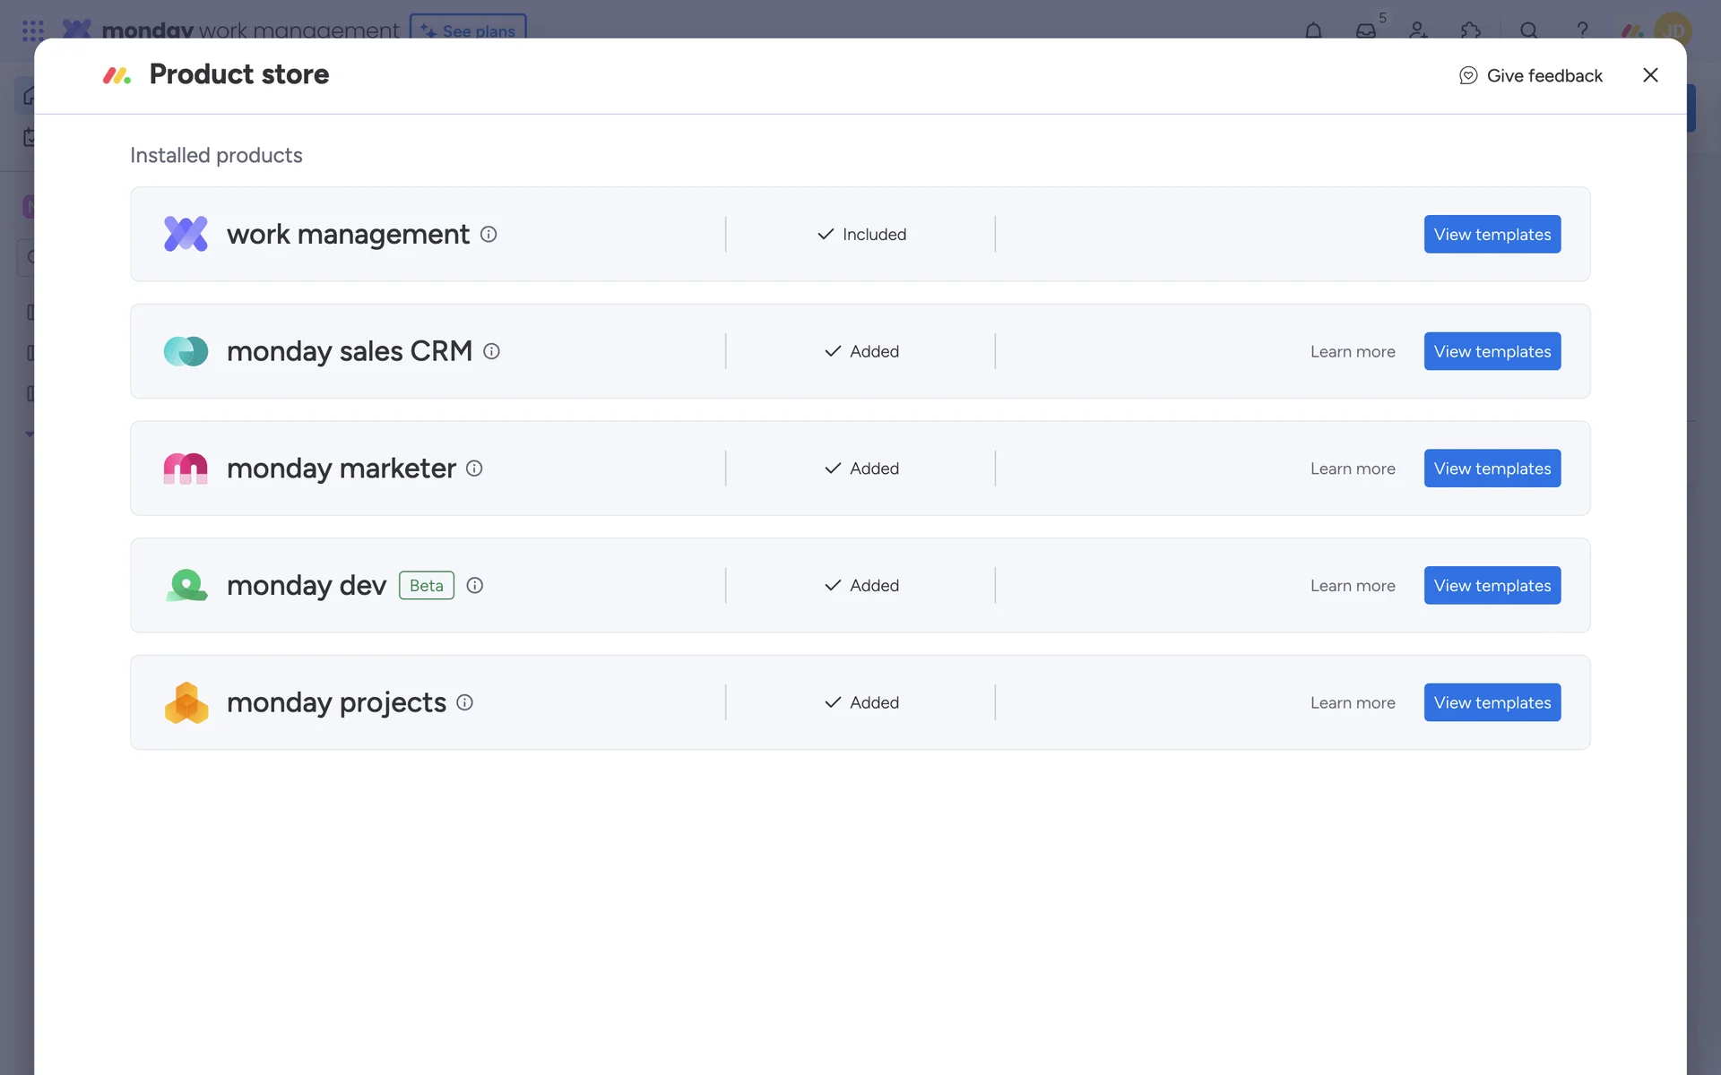Learn more about monday dev
Image resolution: width=1721 pixels, height=1075 pixels.
pyautogui.click(x=1352, y=585)
